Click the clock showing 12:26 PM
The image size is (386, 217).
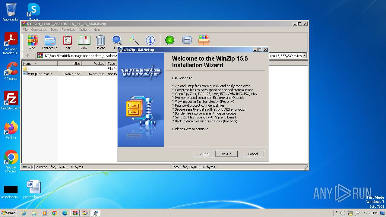tap(370, 213)
